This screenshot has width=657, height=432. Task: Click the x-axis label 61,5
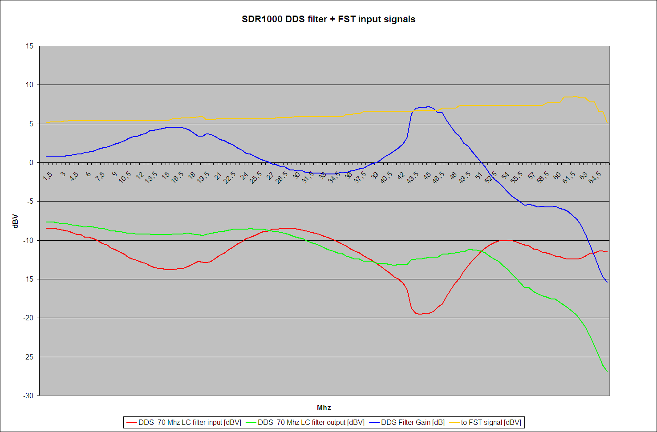click(568, 177)
